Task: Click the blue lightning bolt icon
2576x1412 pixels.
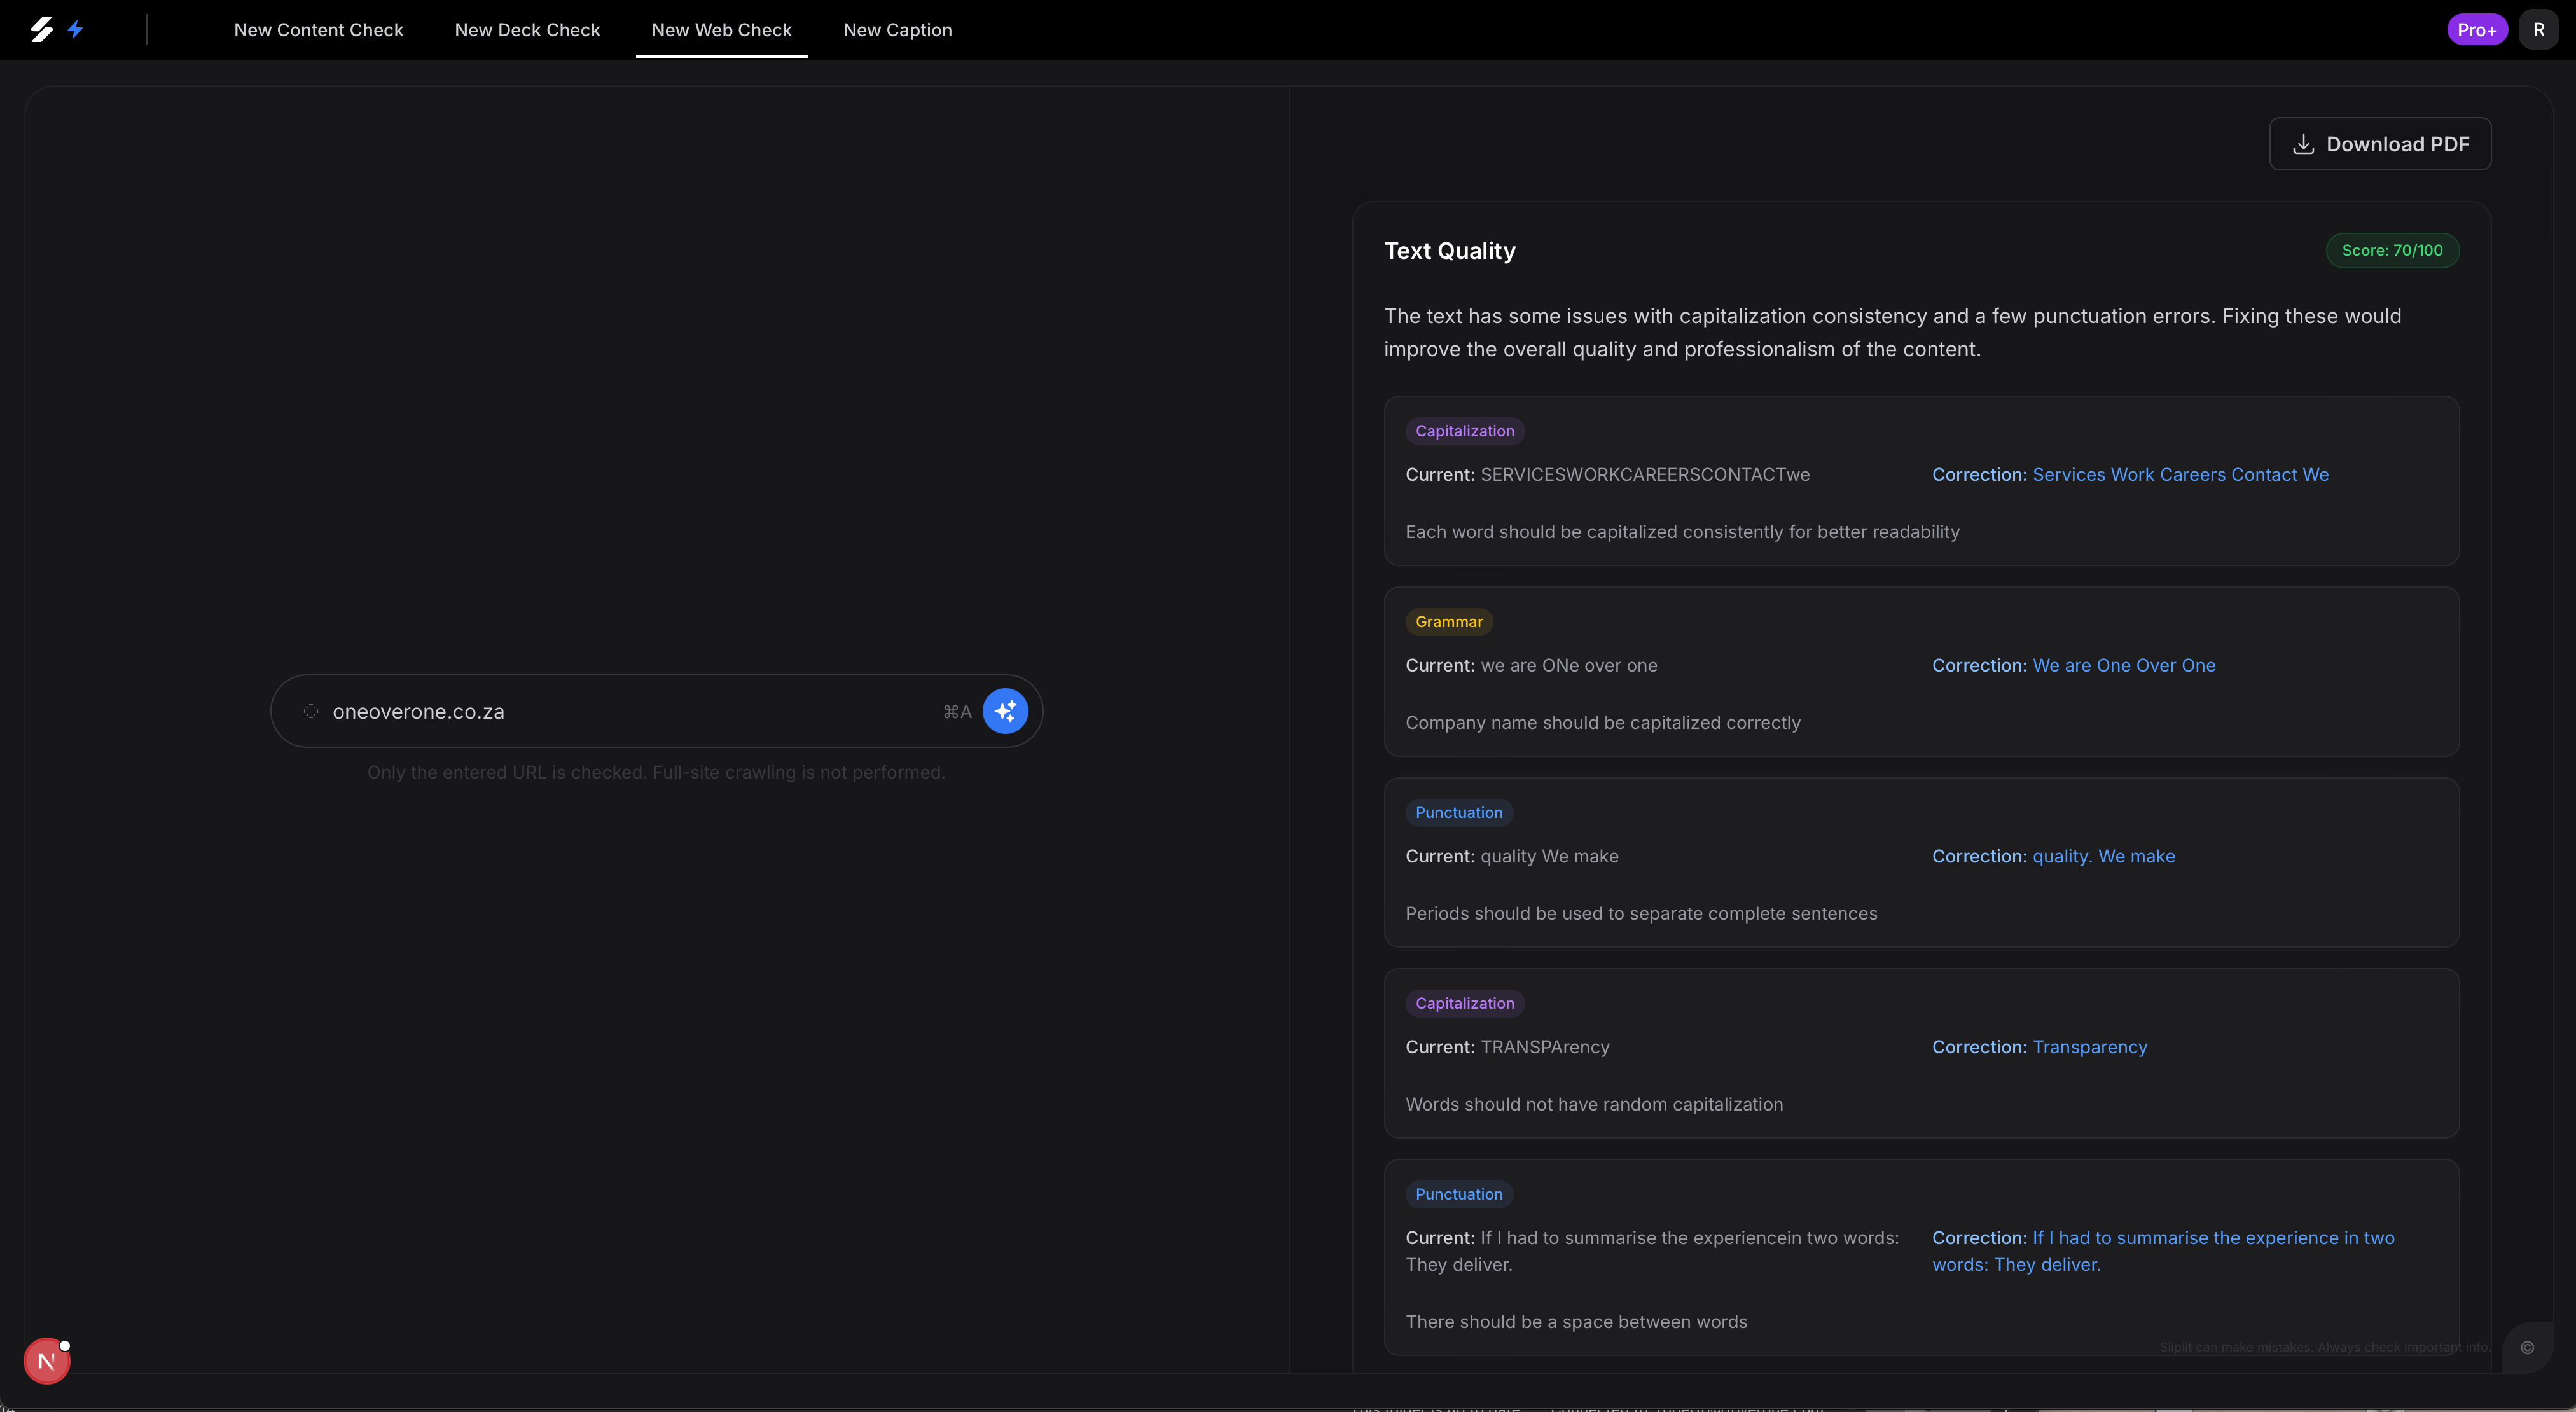Action: click(75, 29)
